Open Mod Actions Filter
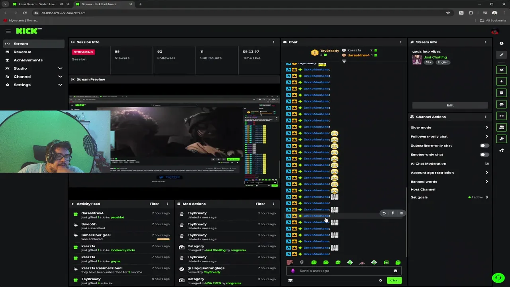This screenshot has height=287, width=510. tap(260, 204)
